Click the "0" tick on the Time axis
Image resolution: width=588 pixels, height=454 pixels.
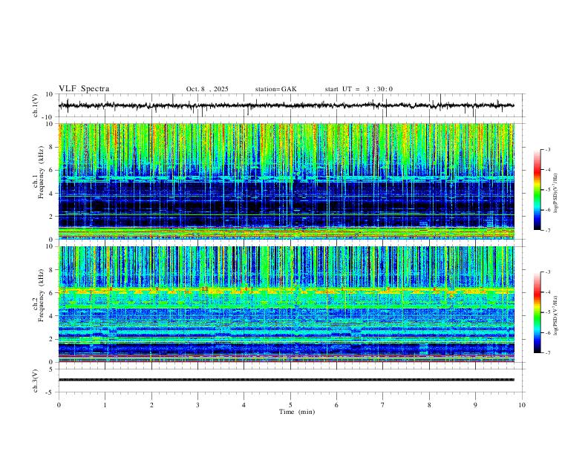coord(59,405)
